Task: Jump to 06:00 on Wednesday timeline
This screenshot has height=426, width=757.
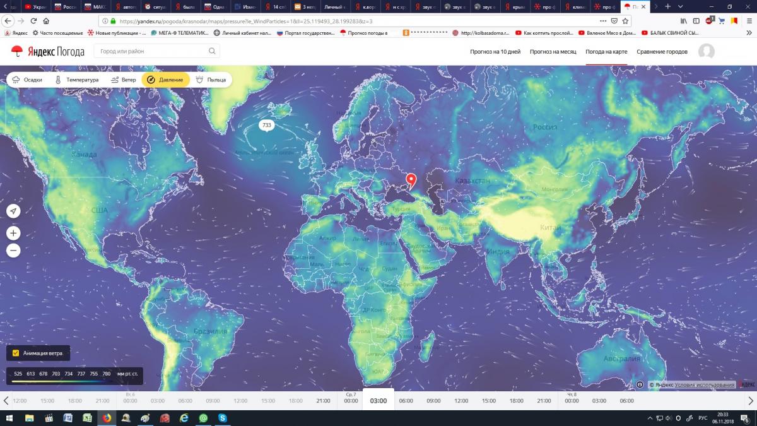Action: pyautogui.click(x=406, y=401)
